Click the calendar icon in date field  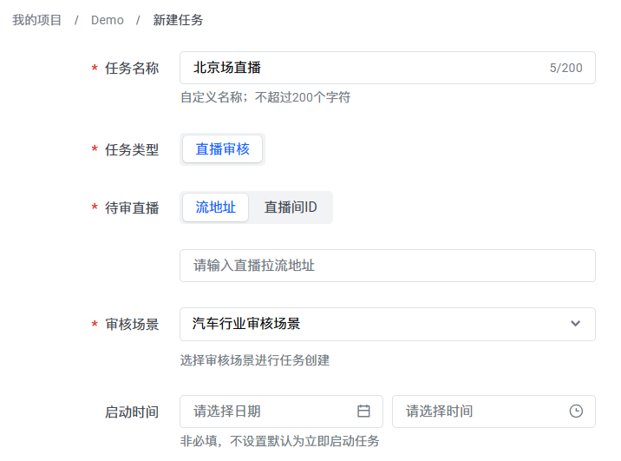click(x=363, y=411)
